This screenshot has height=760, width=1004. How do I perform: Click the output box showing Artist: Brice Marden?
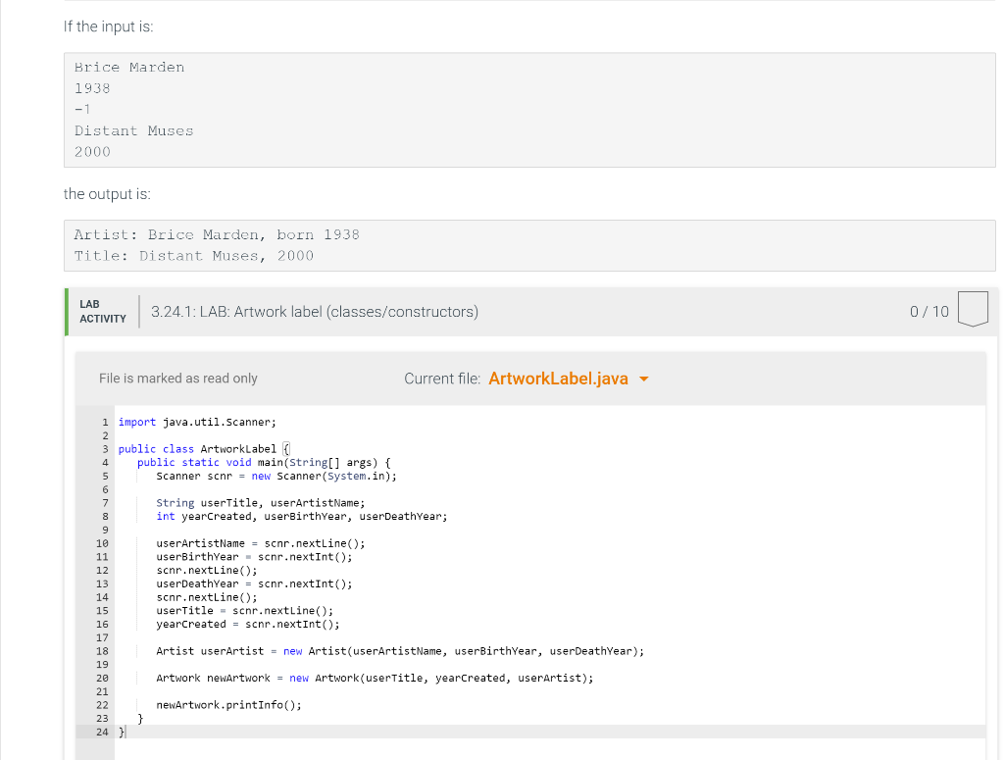click(529, 244)
